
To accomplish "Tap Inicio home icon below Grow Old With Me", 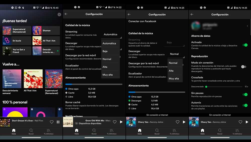I will [x=77, y=131].
